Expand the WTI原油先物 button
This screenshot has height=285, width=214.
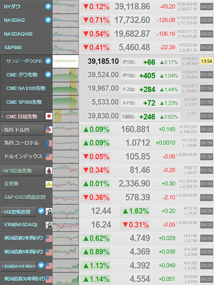(x=23, y=171)
